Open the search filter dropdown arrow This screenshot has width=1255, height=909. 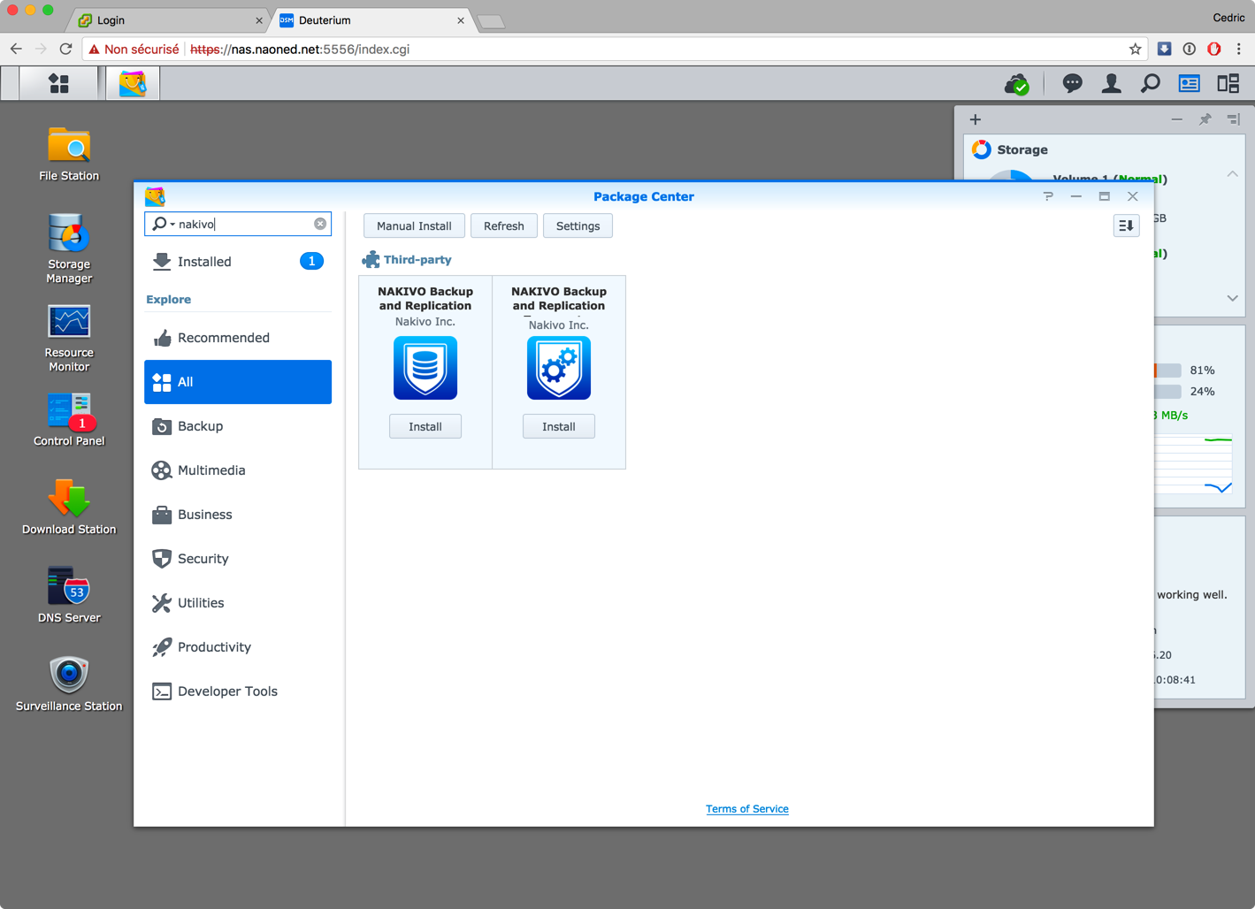coord(172,225)
